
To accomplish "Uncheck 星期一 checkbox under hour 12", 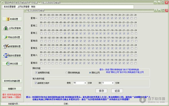I will (89, 18).
